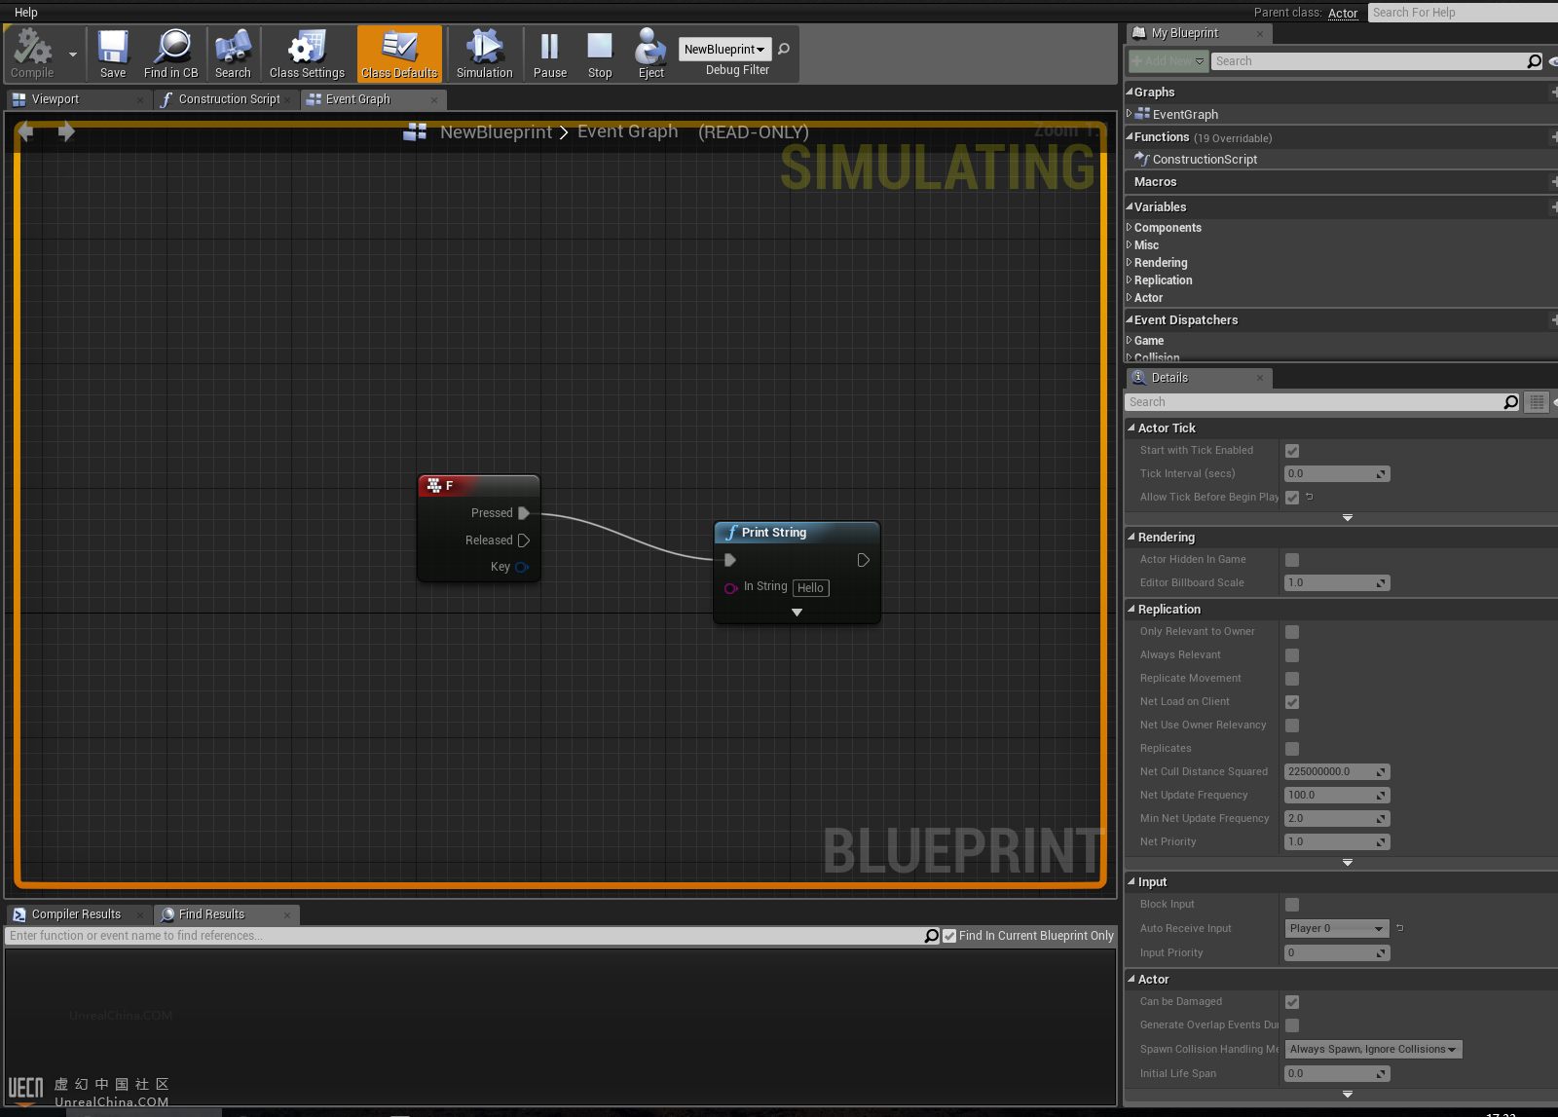Click Find in CB magnifier icon
The image size is (1558, 1117).
click(171, 54)
